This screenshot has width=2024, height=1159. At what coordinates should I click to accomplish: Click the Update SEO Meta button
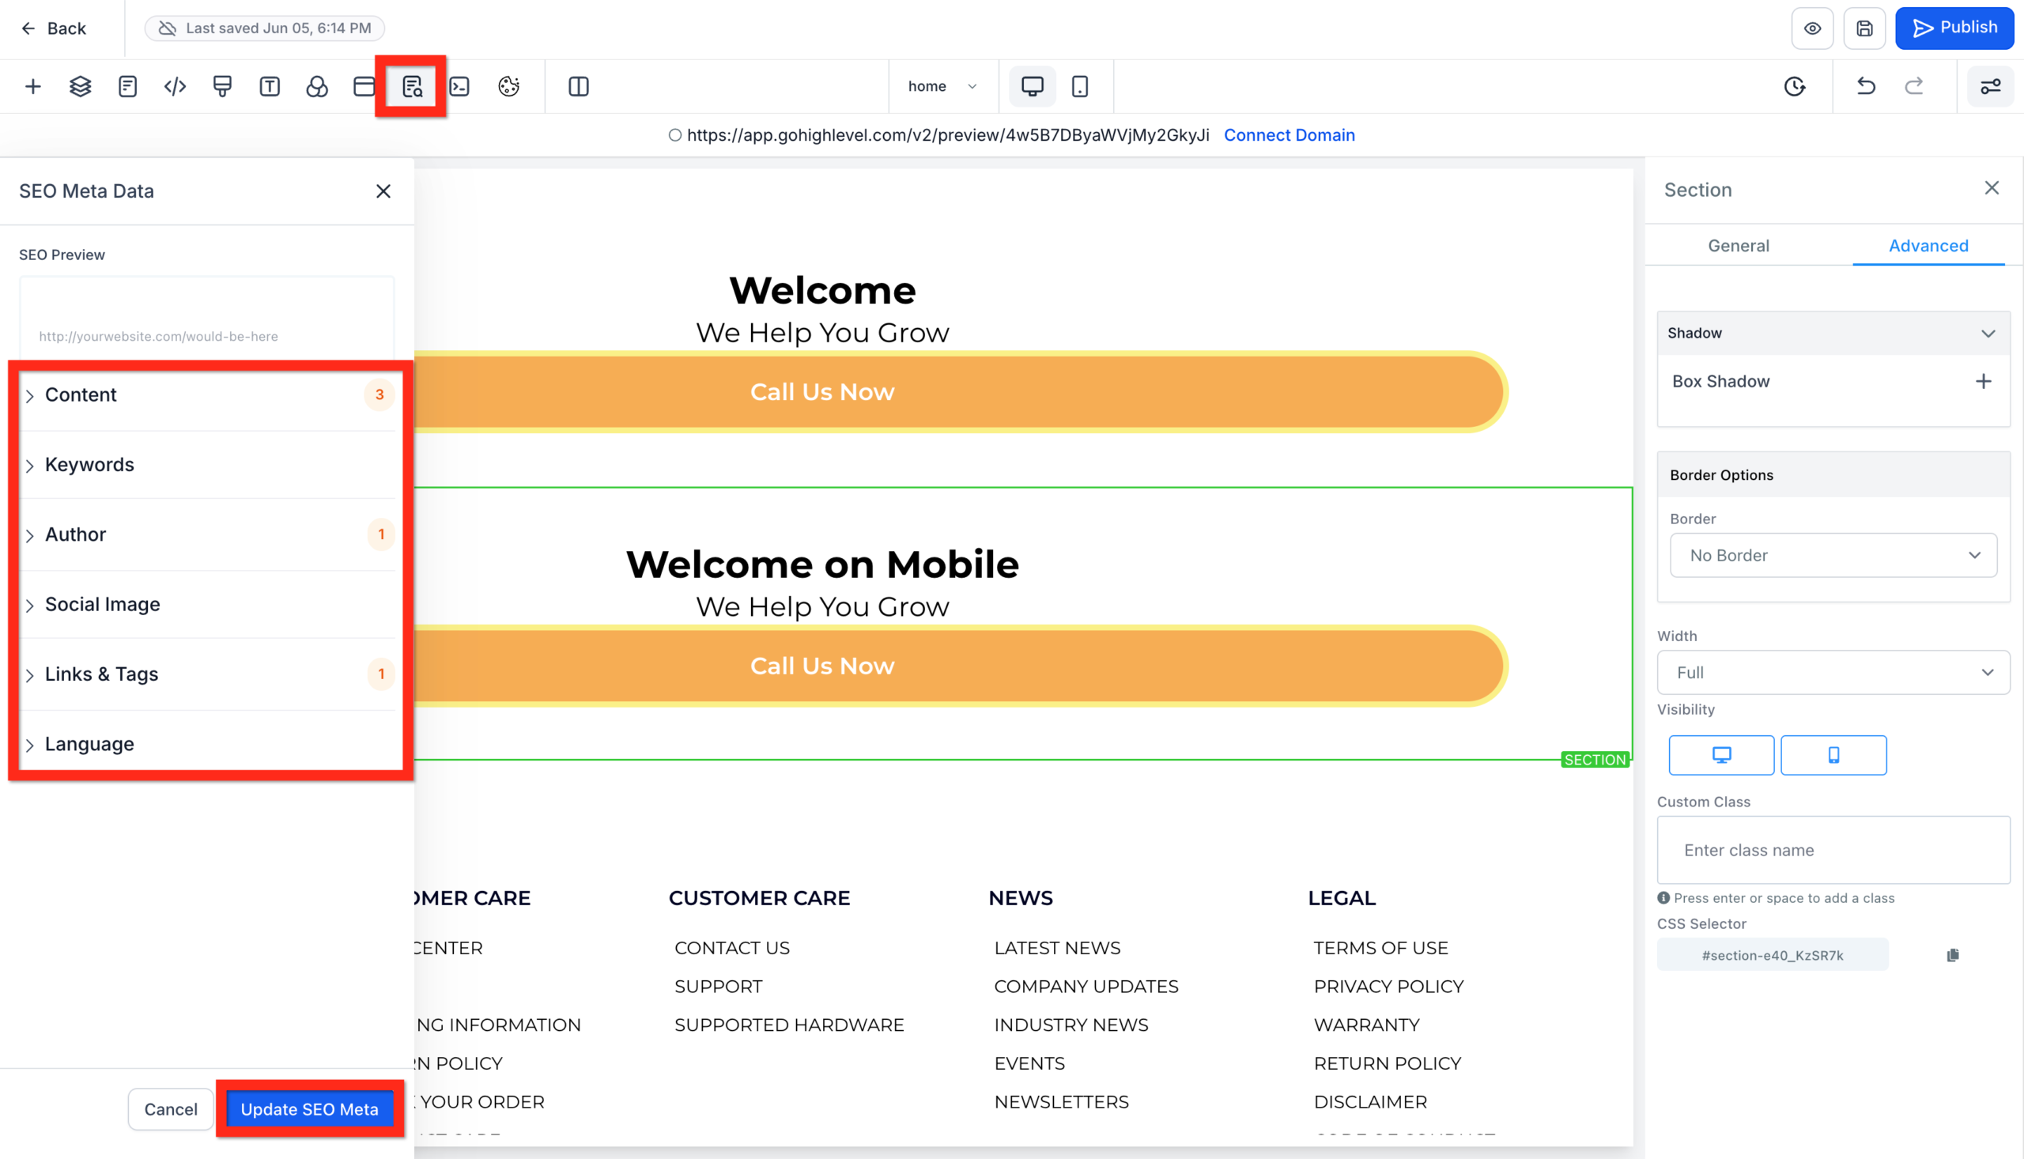tap(310, 1109)
